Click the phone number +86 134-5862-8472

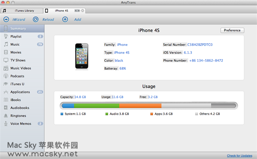pos(206,60)
